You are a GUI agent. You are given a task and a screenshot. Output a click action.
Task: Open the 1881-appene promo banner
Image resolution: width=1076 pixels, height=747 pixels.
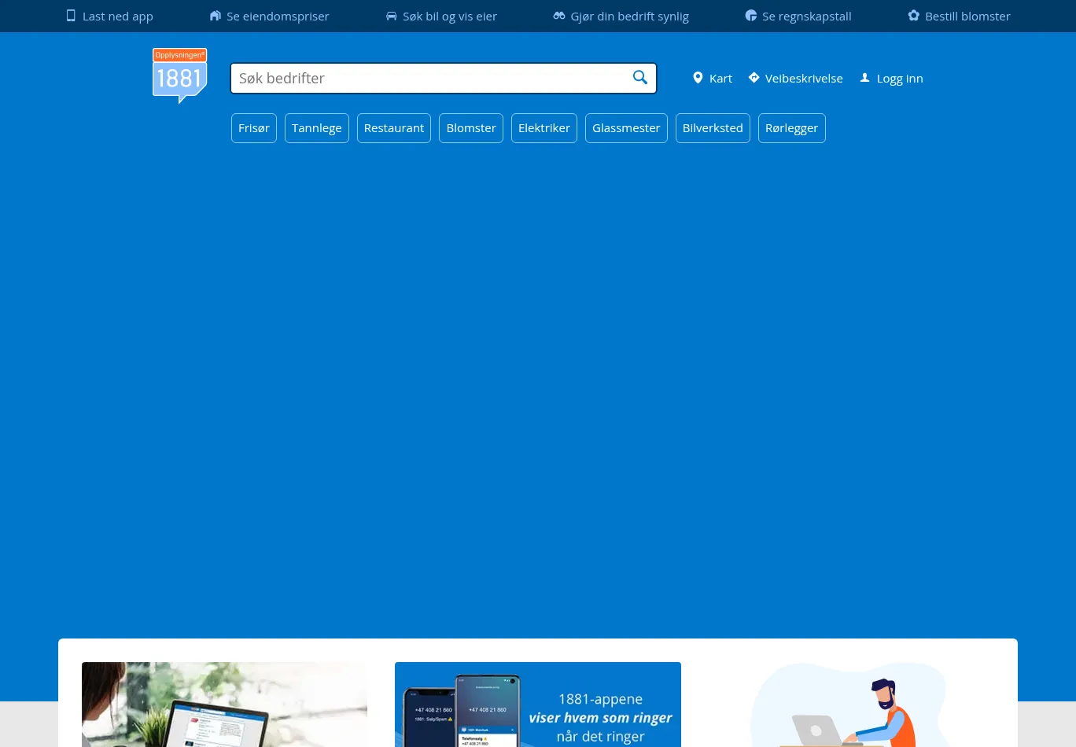click(537, 705)
